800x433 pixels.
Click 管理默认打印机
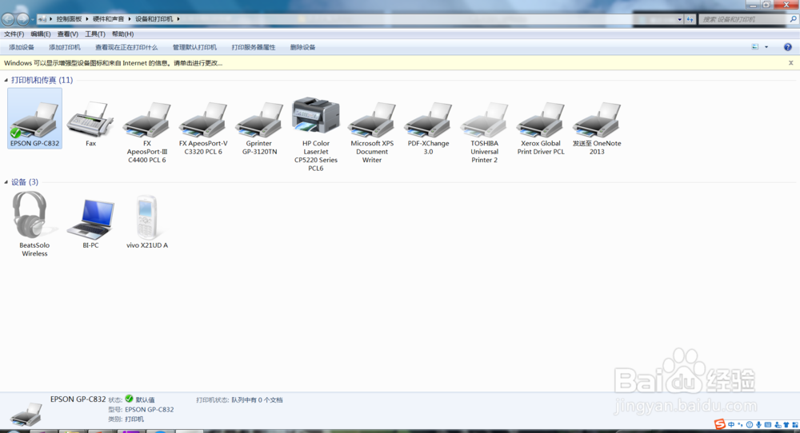pos(194,47)
